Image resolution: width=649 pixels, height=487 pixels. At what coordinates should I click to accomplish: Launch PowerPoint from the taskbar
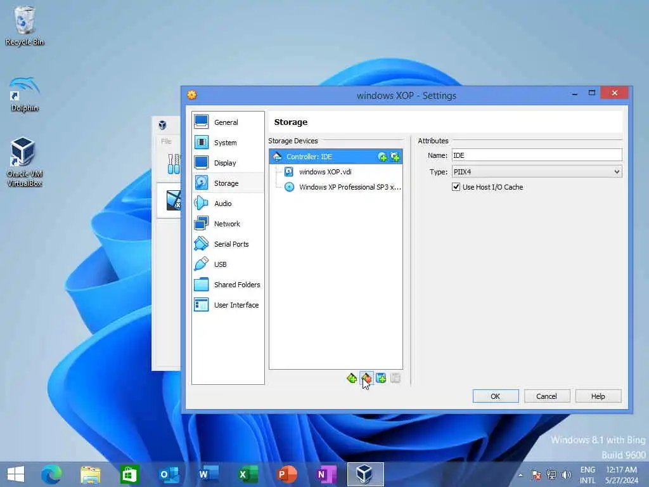coord(287,474)
